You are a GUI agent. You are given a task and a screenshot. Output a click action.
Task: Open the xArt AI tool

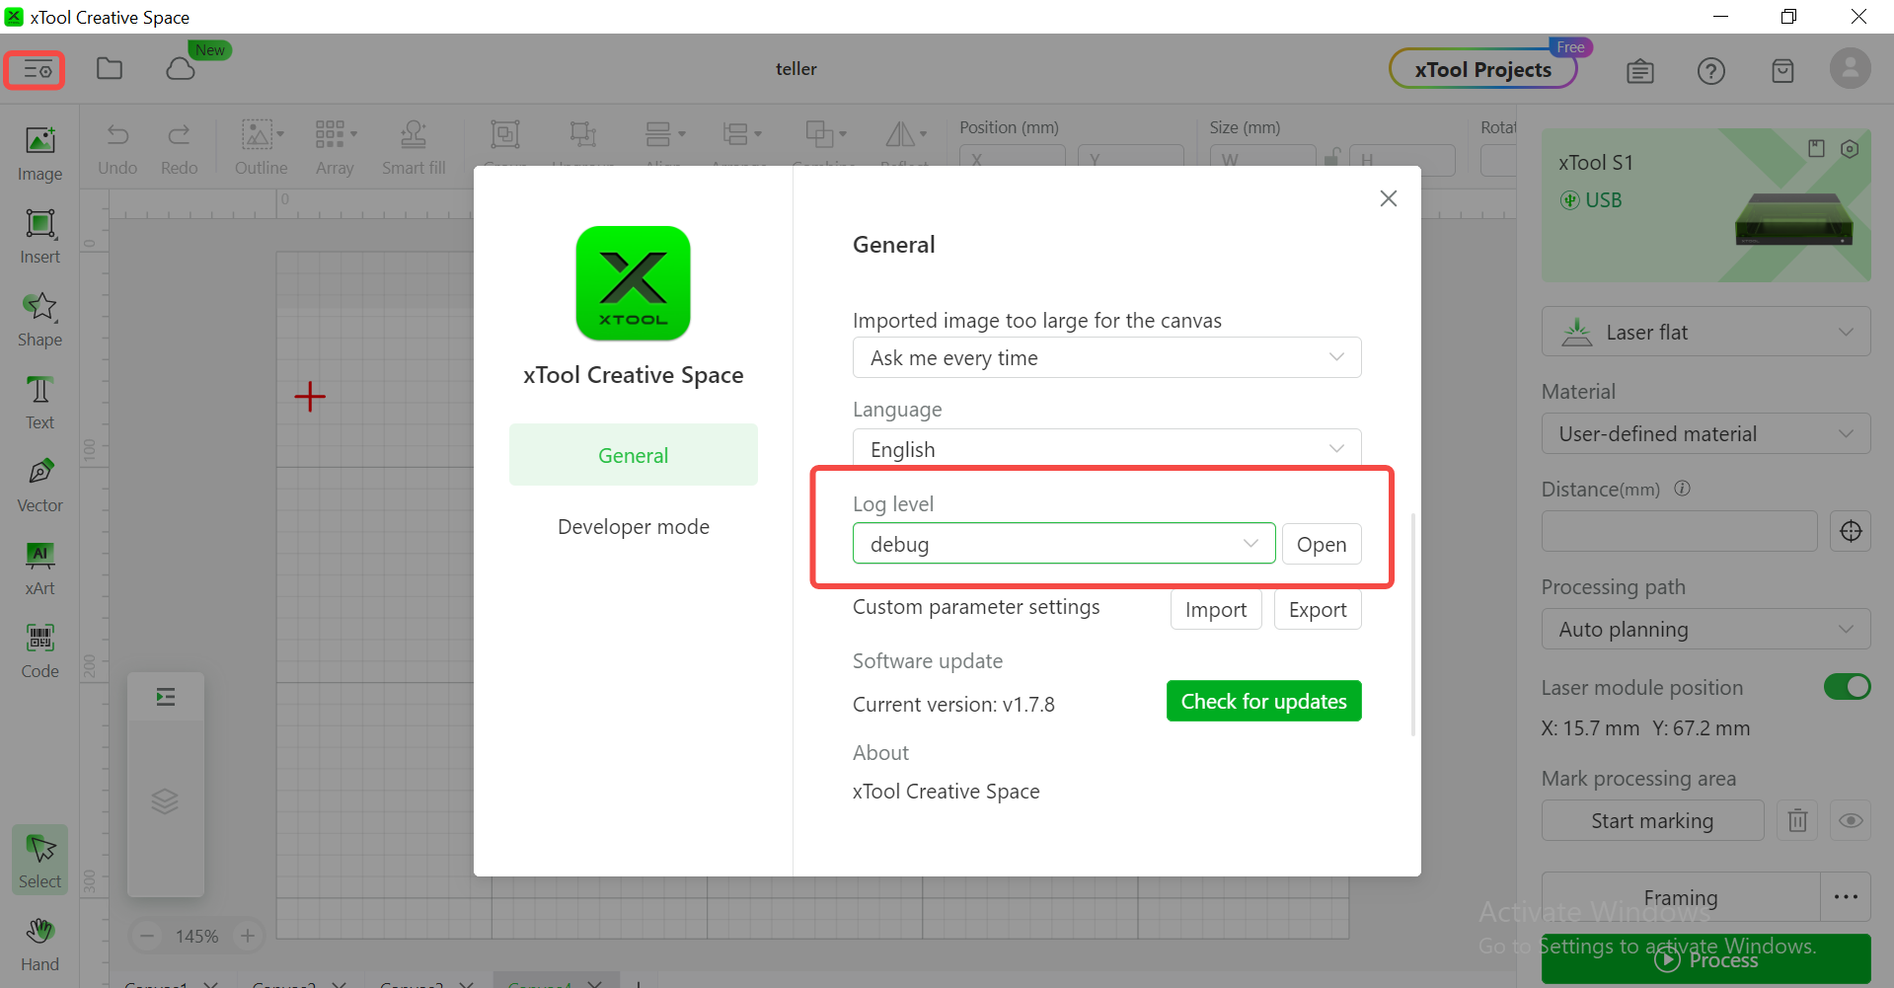[x=39, y=570]
